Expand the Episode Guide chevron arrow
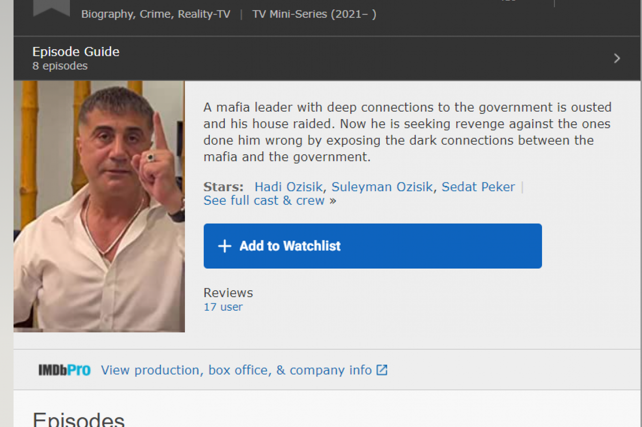The width and height of the screenshot is (642, 427). click(616, 58)
